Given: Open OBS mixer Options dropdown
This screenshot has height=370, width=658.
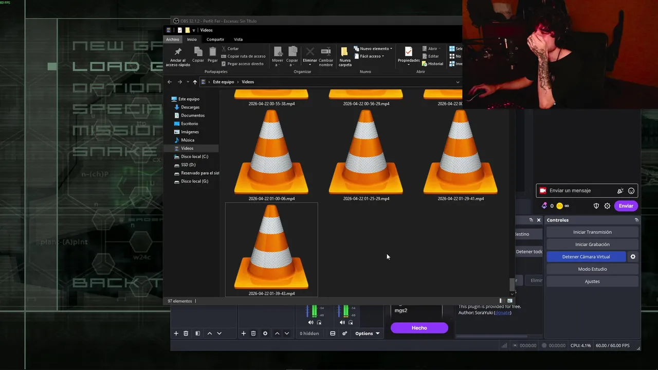Looking at the screenshot, I should pyautogui.click(x=367, y=334).
